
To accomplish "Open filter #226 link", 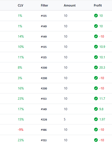I will point(44,120).
